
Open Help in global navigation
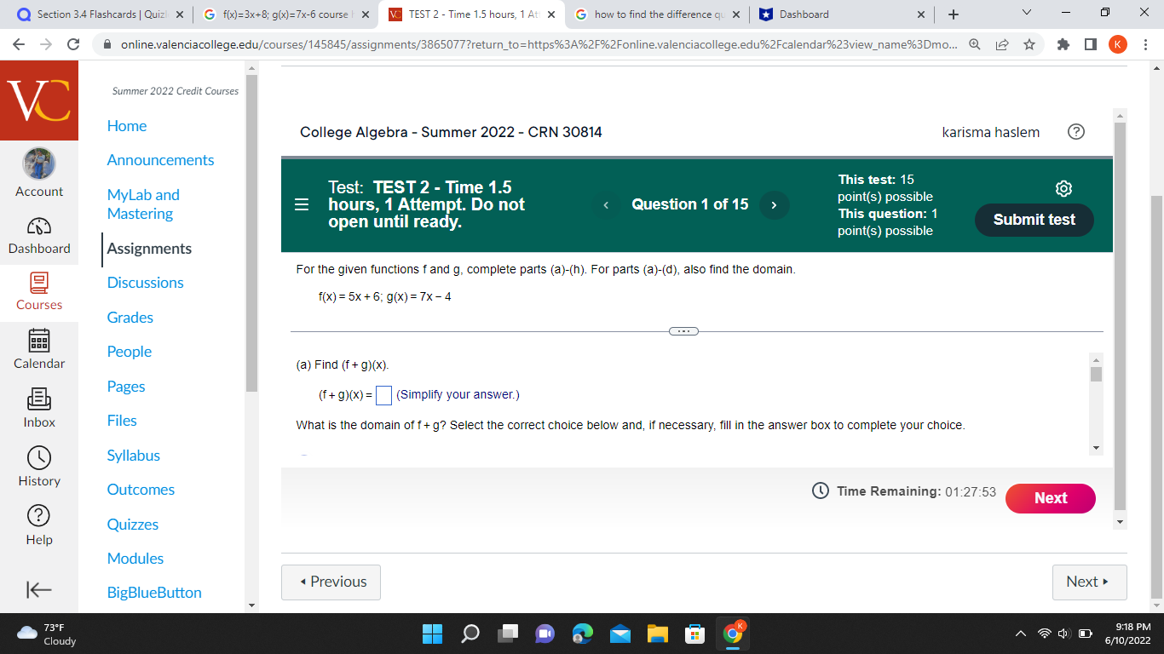pos(39,525)
